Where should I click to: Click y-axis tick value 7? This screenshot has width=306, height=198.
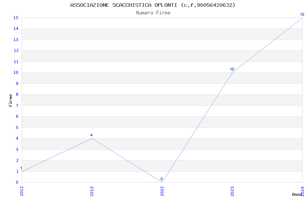coord(17,105)
